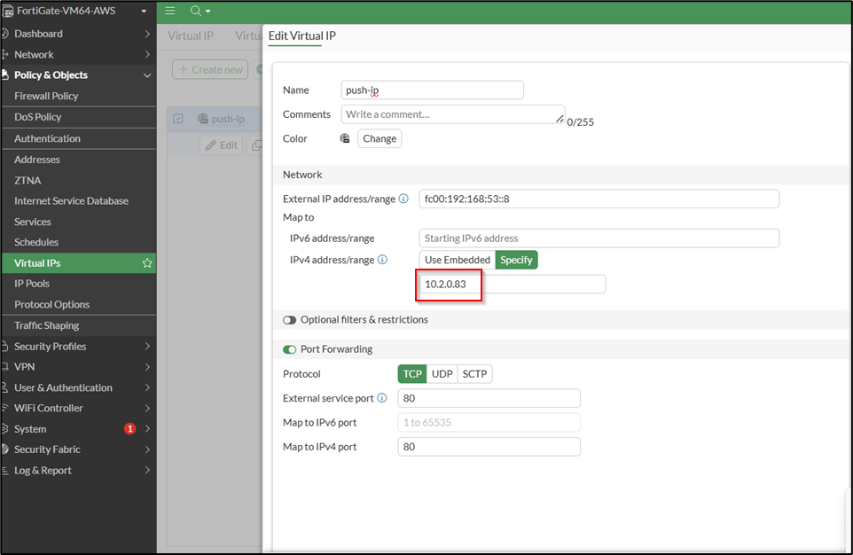Switch to the Virtual IP tab
Viewport: 853px width, 555px height.
tap(190, 35)
